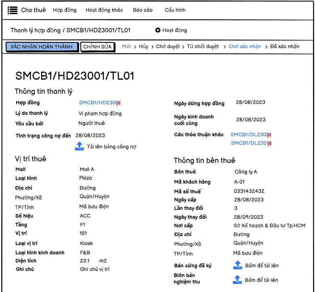This screenshot has width=315, height=292.
Task: Click upload icon beside Bản cứng đã ký
Action: 237,265
